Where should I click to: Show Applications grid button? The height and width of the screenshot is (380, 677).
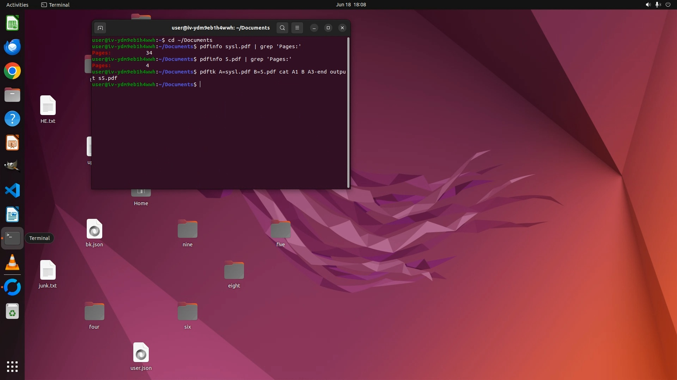pyautogui.click(x=12, y=367)
